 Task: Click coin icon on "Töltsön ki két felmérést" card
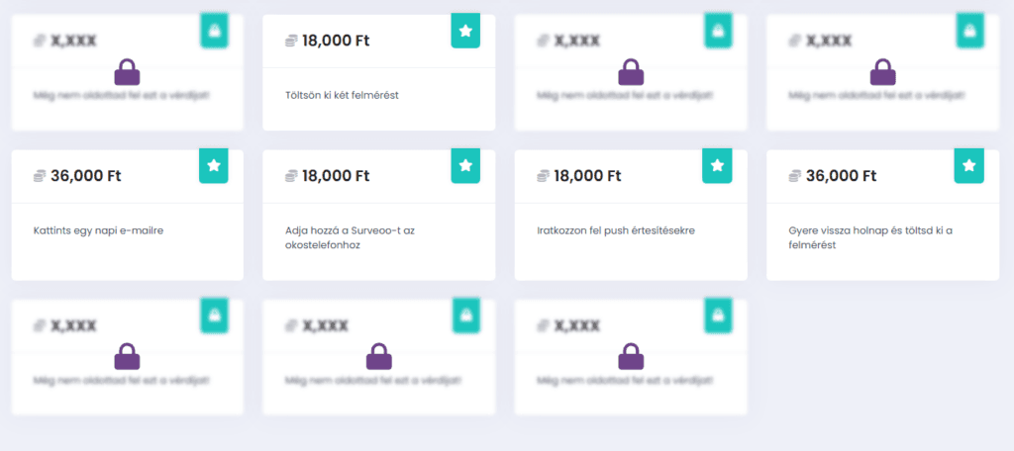(291, 41)
